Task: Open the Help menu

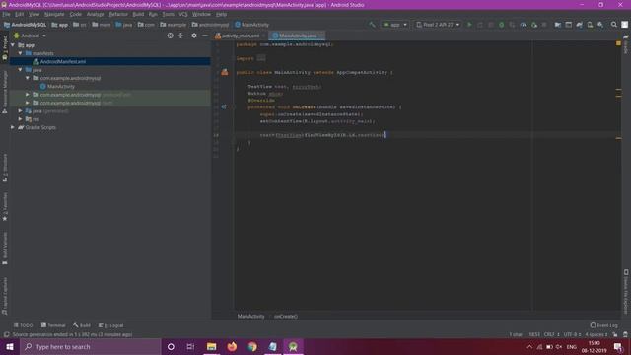Action: pos(221,14)
